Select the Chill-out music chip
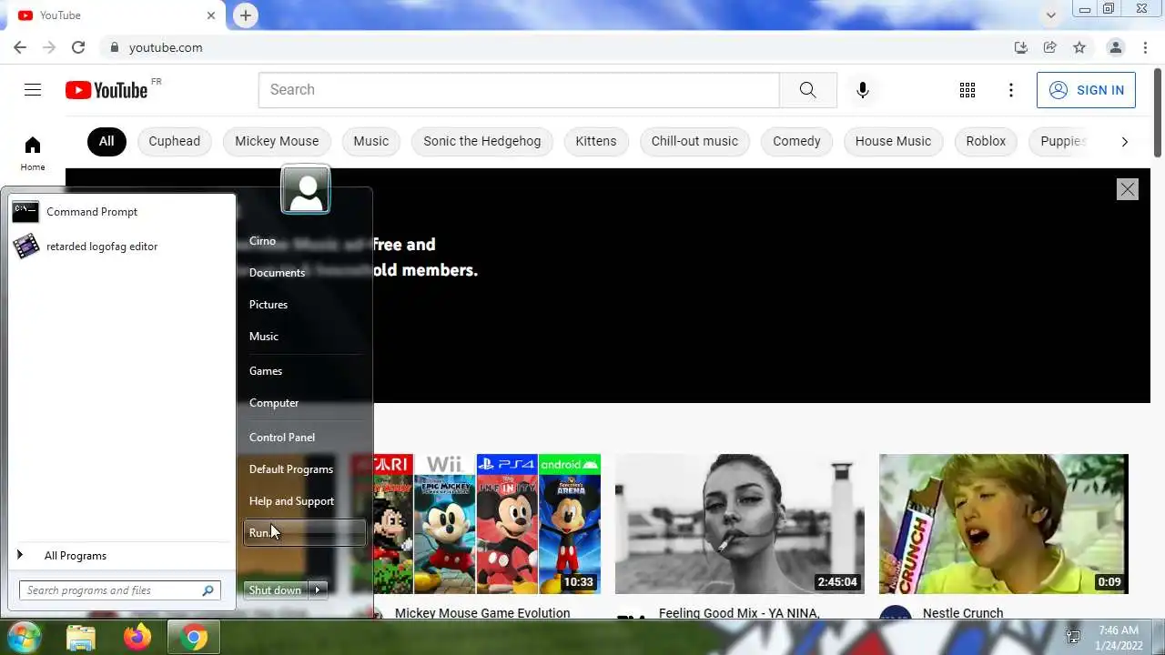 coord(694,141)
